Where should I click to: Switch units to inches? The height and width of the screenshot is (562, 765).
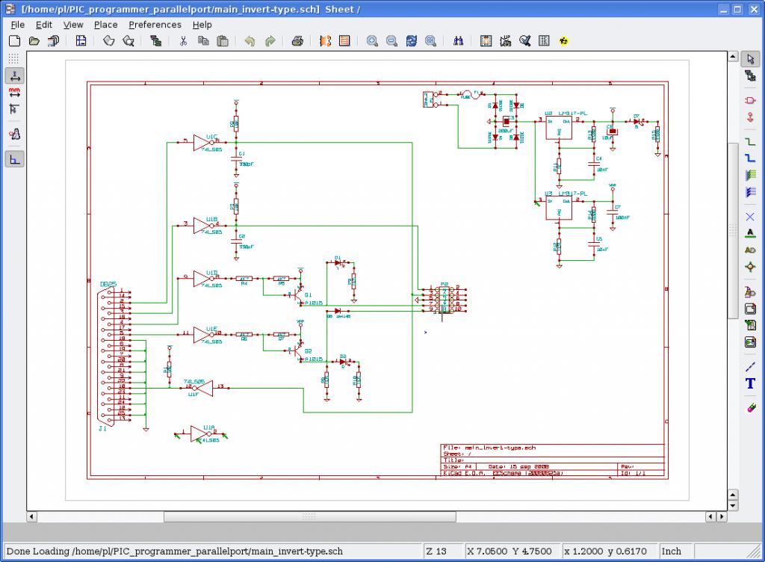pos(14,75)
